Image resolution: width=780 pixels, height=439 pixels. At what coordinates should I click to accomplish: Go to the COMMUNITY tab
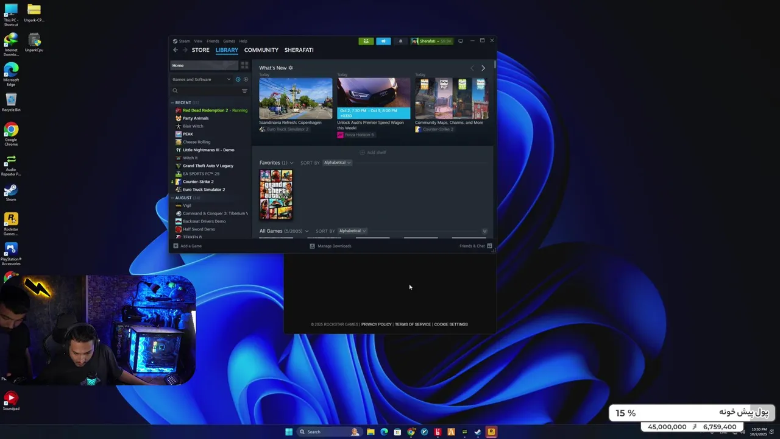click(x=261, y=50)
